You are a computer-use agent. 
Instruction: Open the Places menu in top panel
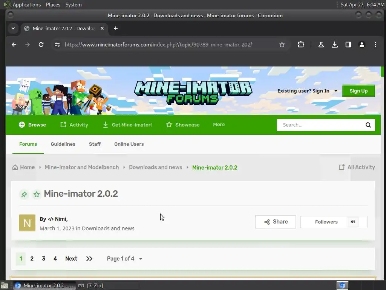point(53,5)
